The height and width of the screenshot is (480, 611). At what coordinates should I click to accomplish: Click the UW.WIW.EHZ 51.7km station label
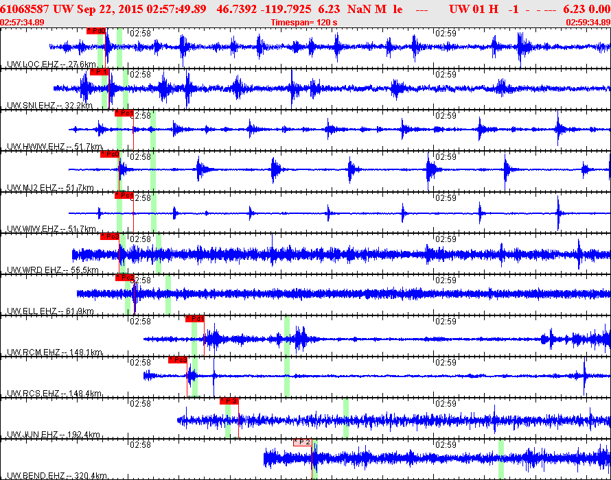[51, 229]
